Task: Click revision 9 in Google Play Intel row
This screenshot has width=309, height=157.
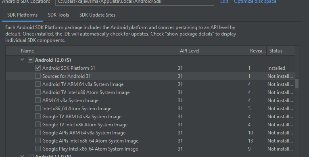Action: tap(249, 149)
